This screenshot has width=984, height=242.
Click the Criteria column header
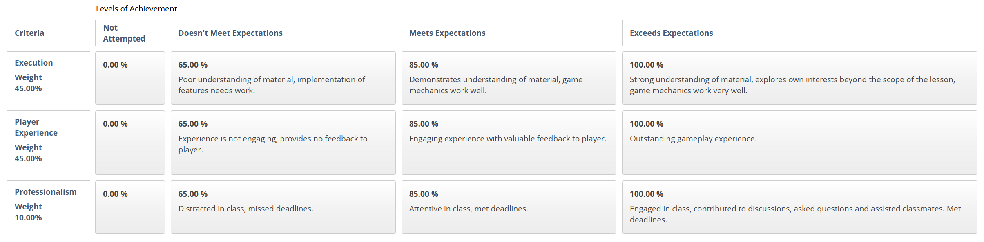click(x=29, y=33)
